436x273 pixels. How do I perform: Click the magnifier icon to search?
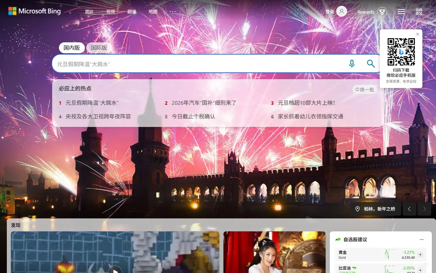coord(371,63)
